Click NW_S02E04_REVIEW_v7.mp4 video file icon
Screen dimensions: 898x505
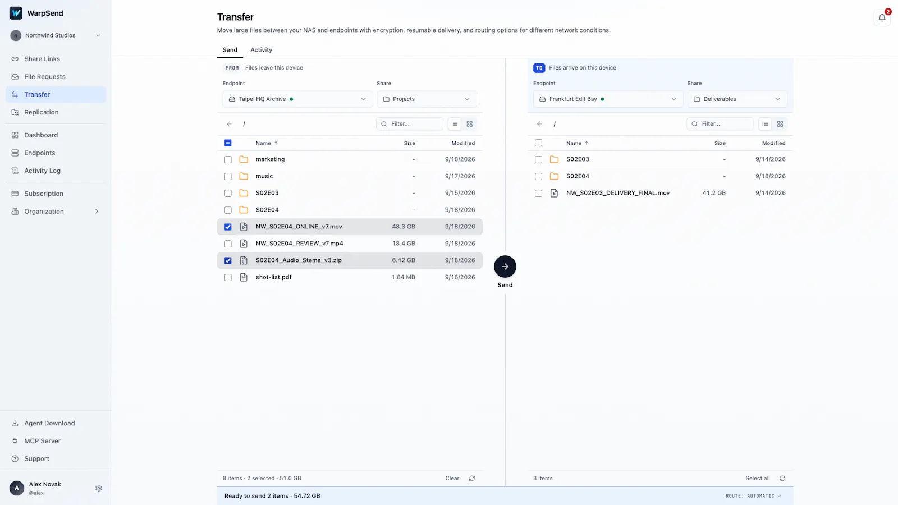pyautogui.click(x=244, y=244)
